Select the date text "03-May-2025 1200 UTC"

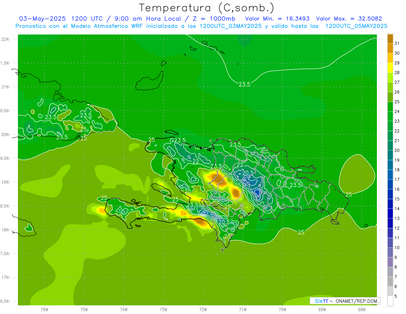tap(61, 19)
